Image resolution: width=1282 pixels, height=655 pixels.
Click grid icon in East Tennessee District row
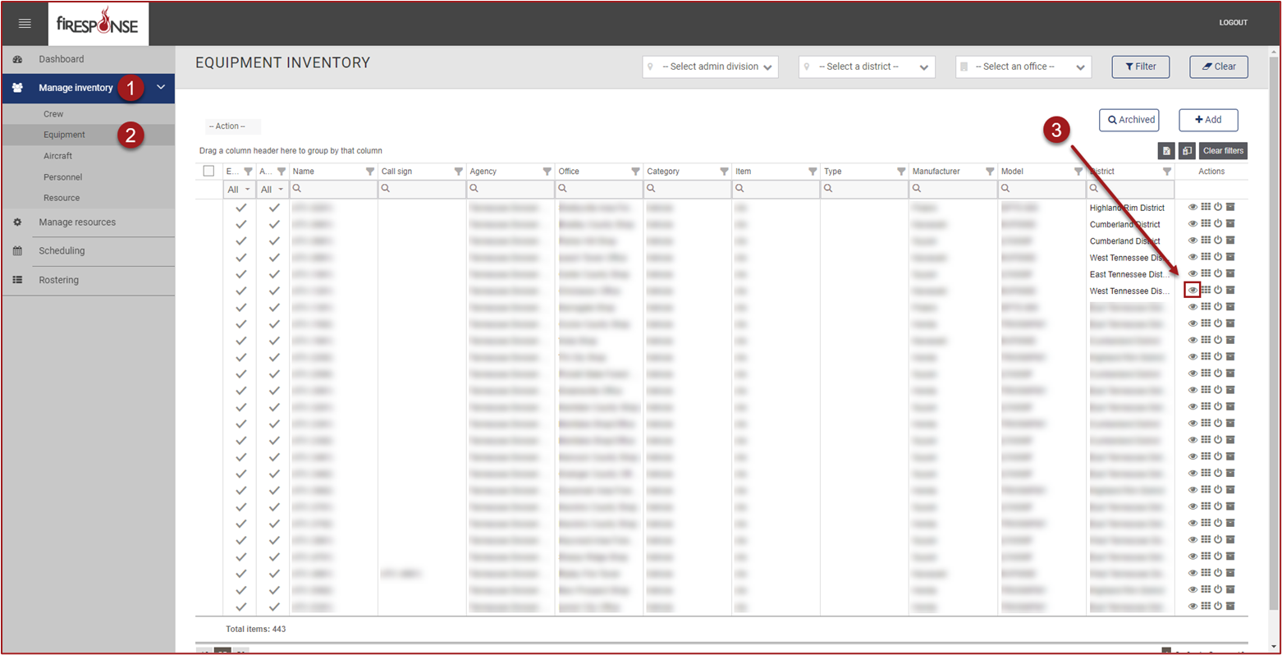1206,273
